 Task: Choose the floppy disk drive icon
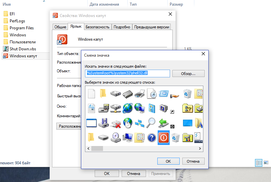[104, 123]
